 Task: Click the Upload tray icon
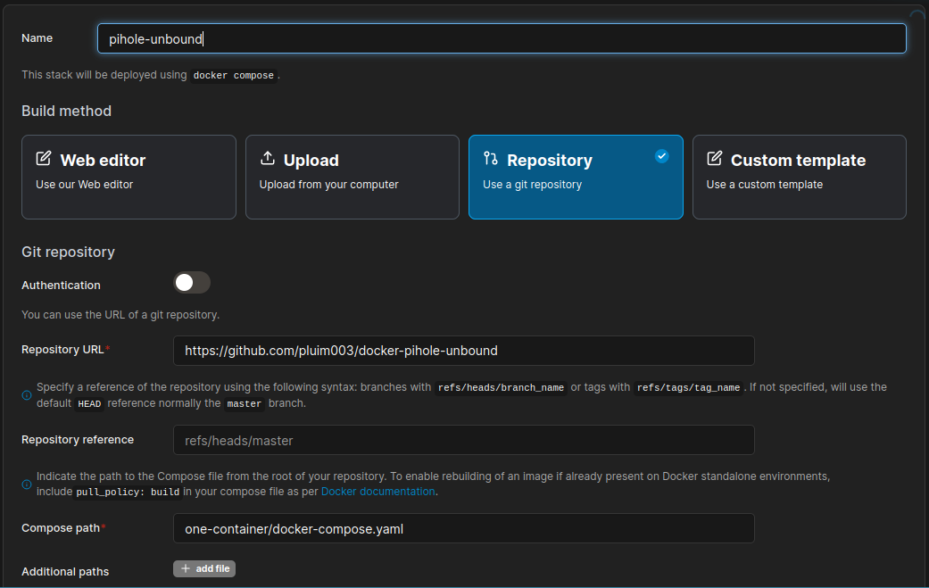[x=268, y=158]
